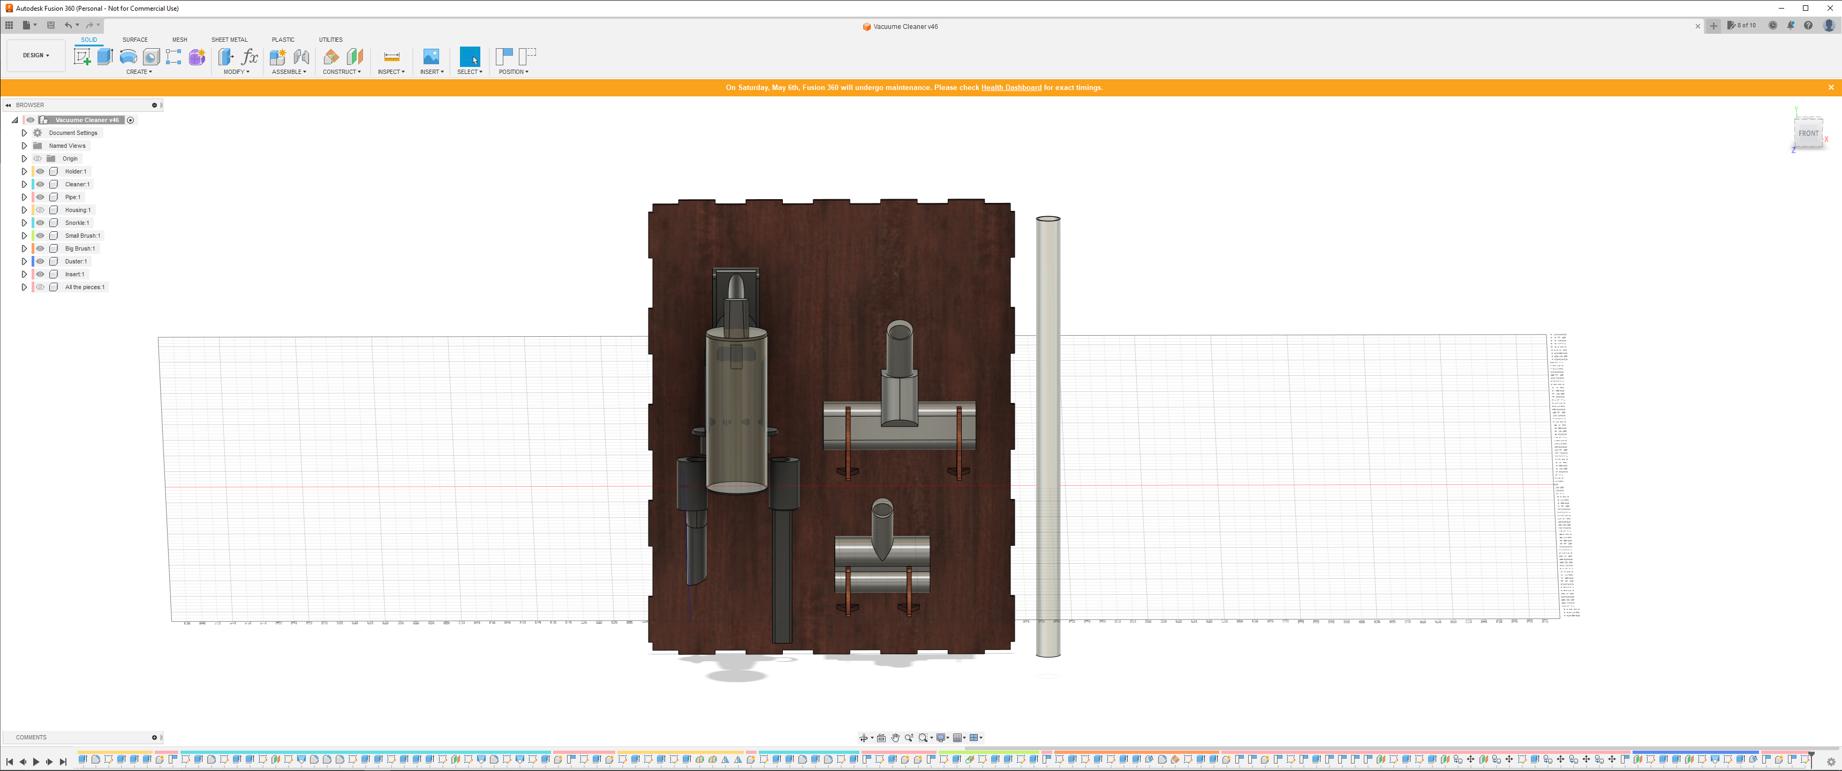Open the DESIGN workspace dropdown
The height and width of the screenshot is (771, 1842).
click(x=36, y=55)
